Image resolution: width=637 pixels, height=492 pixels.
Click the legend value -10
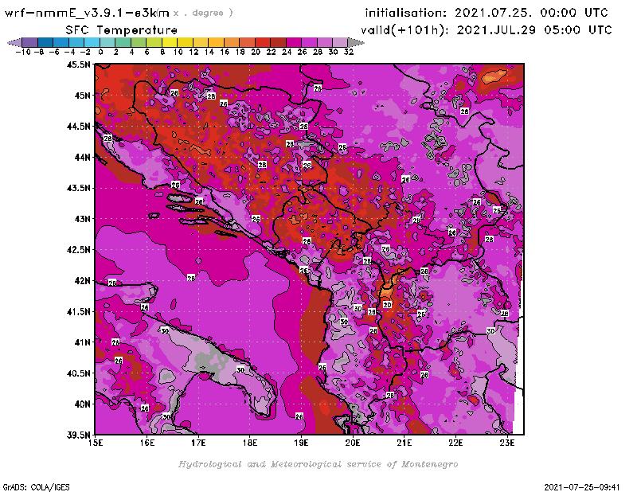pyautogui.click(x=23, y=52)
